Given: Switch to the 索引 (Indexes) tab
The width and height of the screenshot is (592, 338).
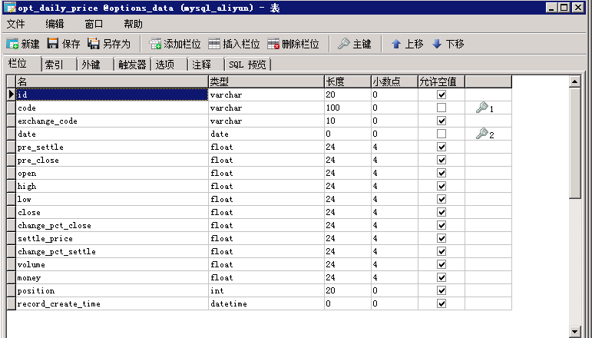Looking at the screenshot, I should coord(58,65).
